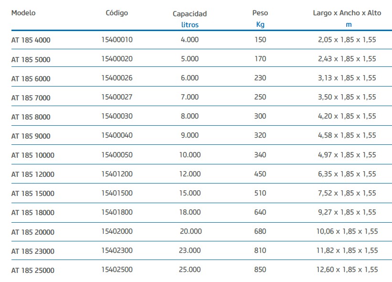This screenshot has height=282, width=392.
Task: Click the AT 185 9000 model row
Action: (x=31, y=136)
